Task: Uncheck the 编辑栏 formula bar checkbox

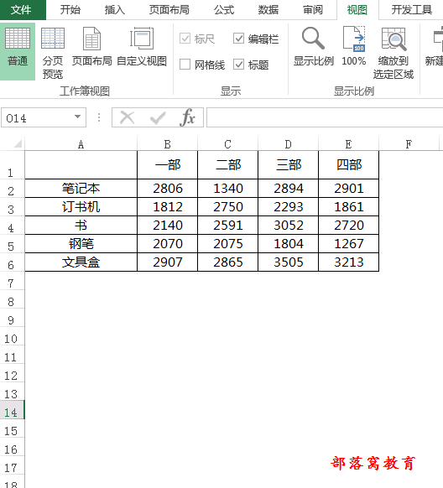Action: pyautogui.click(x=238, y=39)
